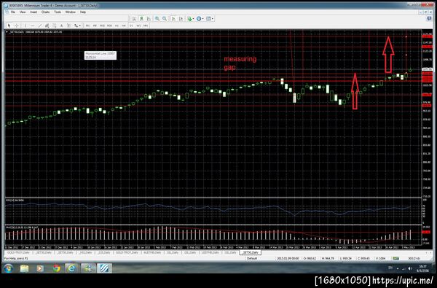Open Windows Explorer from taskbar
The height and width of the screenshot is (288, 437).
(24, 268)
